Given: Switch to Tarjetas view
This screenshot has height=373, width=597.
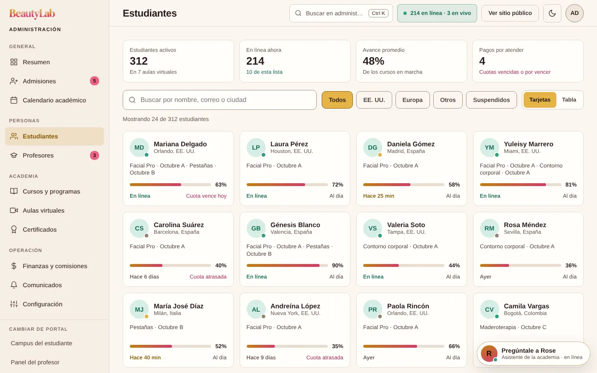Looking at the screenshot, I should point(540,100).
